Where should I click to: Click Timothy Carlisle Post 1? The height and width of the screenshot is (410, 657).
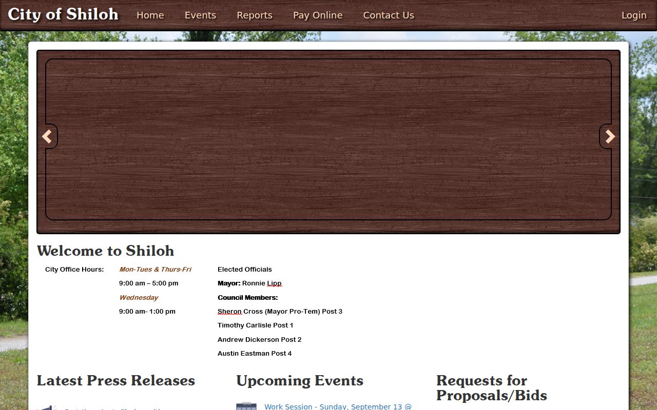coord(256,325)
